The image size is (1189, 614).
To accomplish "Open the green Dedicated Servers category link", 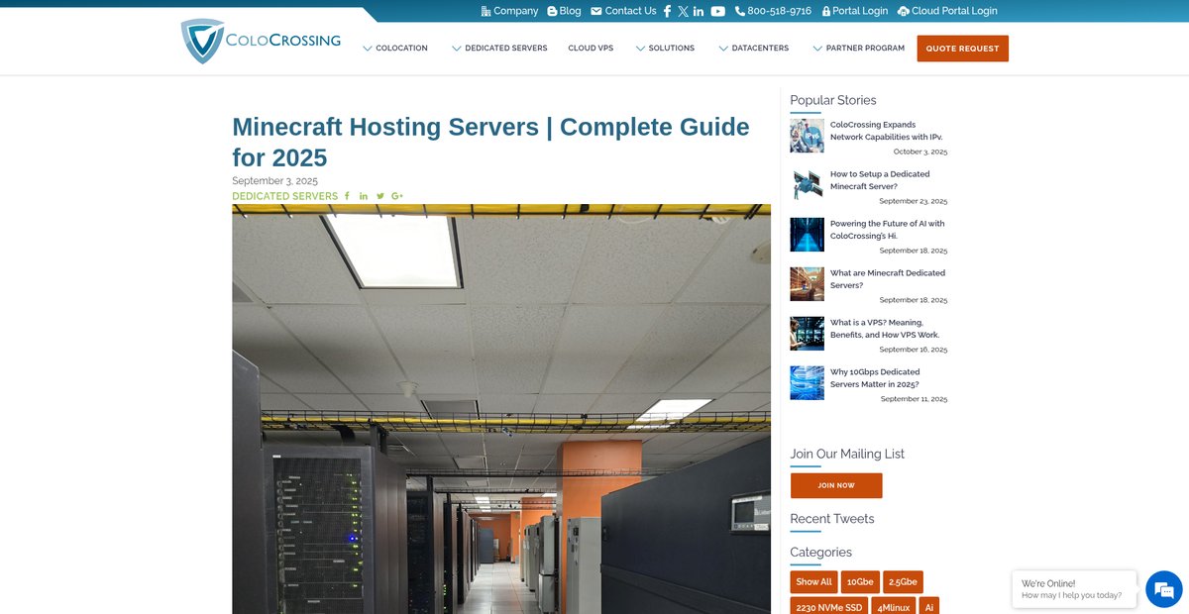I will (285, 196).
